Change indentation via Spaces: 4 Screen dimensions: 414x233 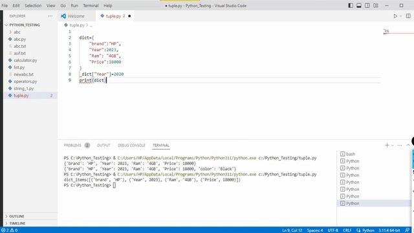(315, 230)
